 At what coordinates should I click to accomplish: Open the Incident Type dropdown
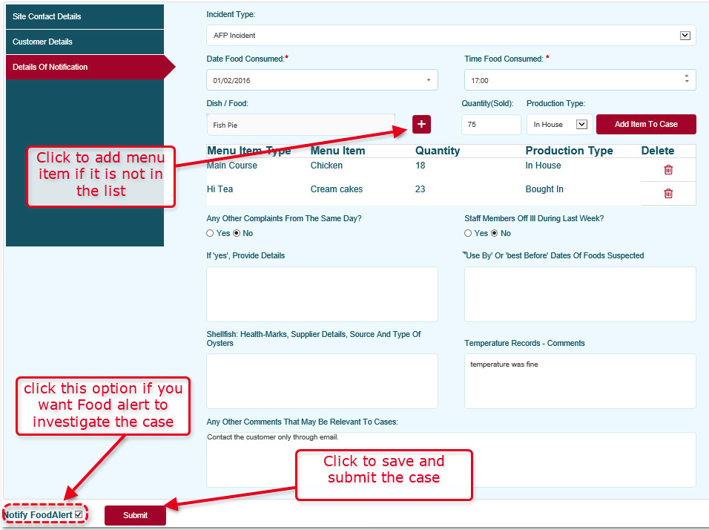coord(685,36)
